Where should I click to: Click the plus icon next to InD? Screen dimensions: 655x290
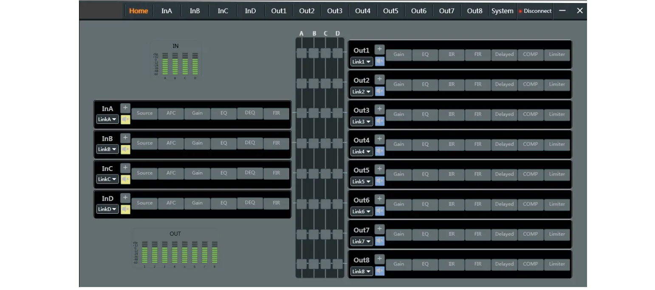(x=125, y=198)
